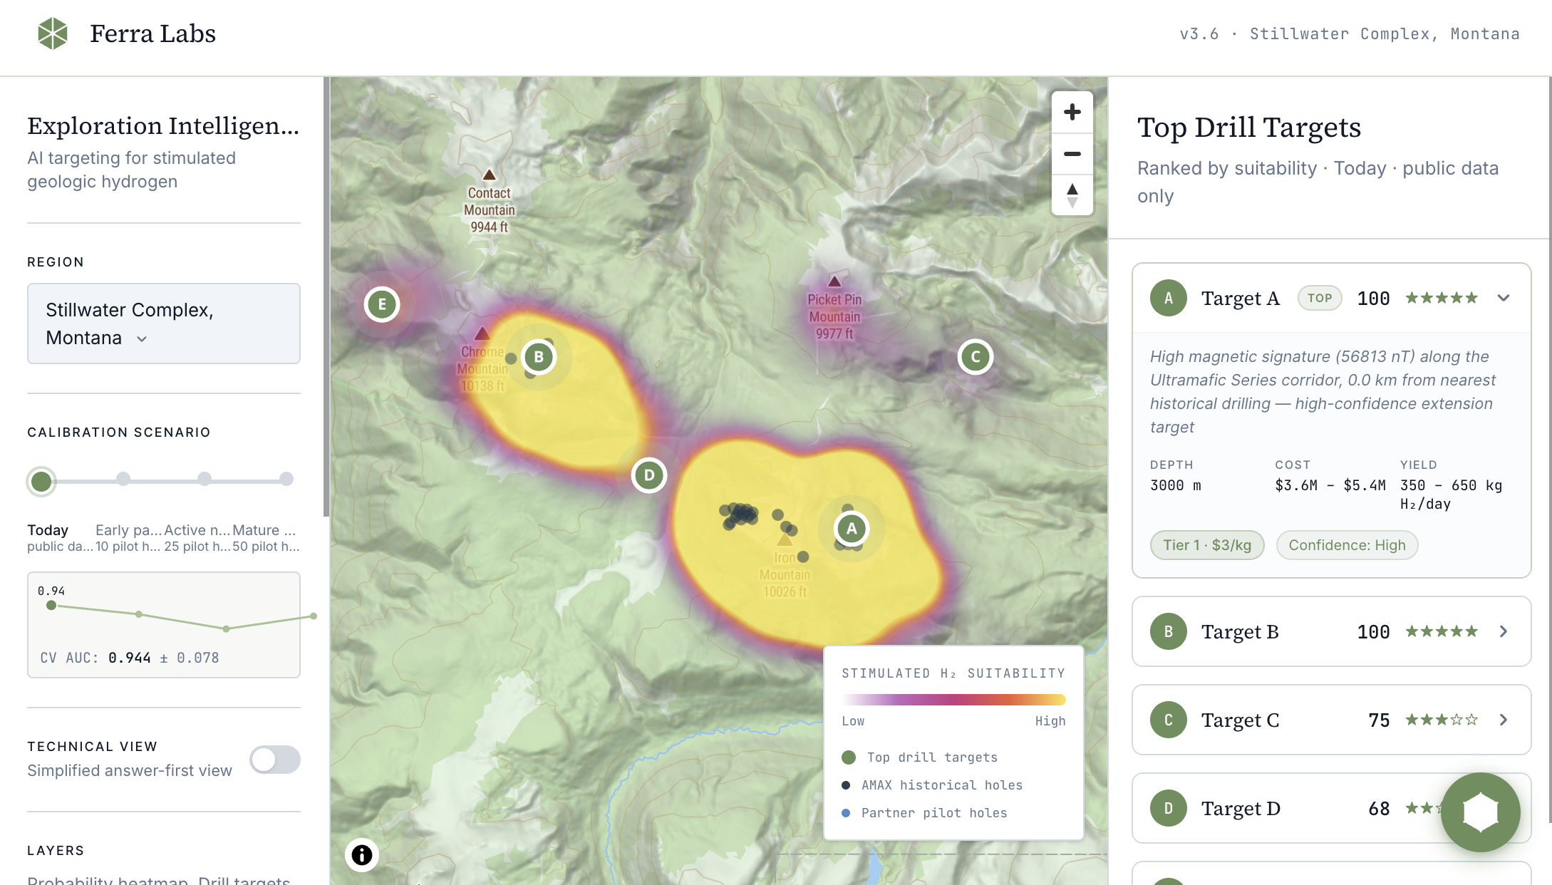Expand the Target C card chevron

(1504, 720)
